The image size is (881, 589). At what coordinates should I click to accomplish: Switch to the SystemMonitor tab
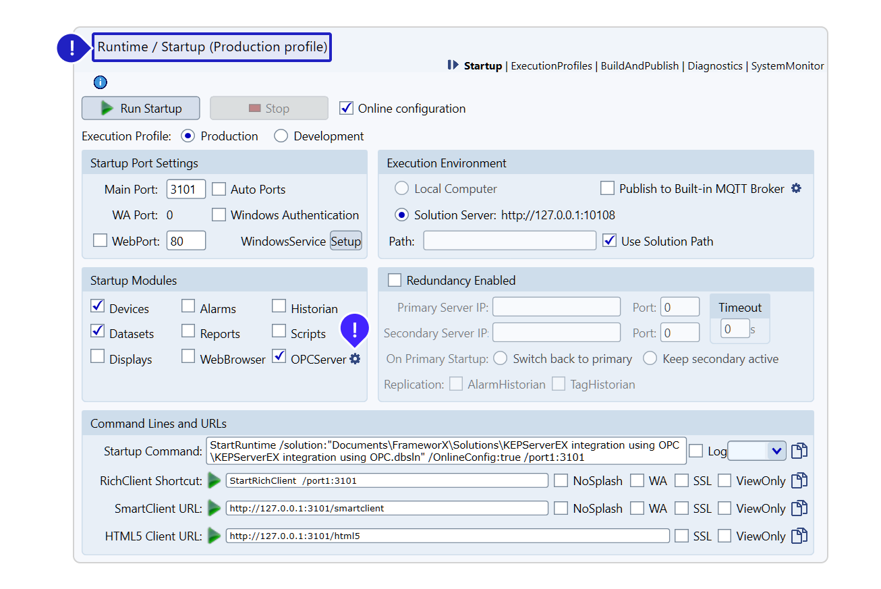tap(788, 66)
